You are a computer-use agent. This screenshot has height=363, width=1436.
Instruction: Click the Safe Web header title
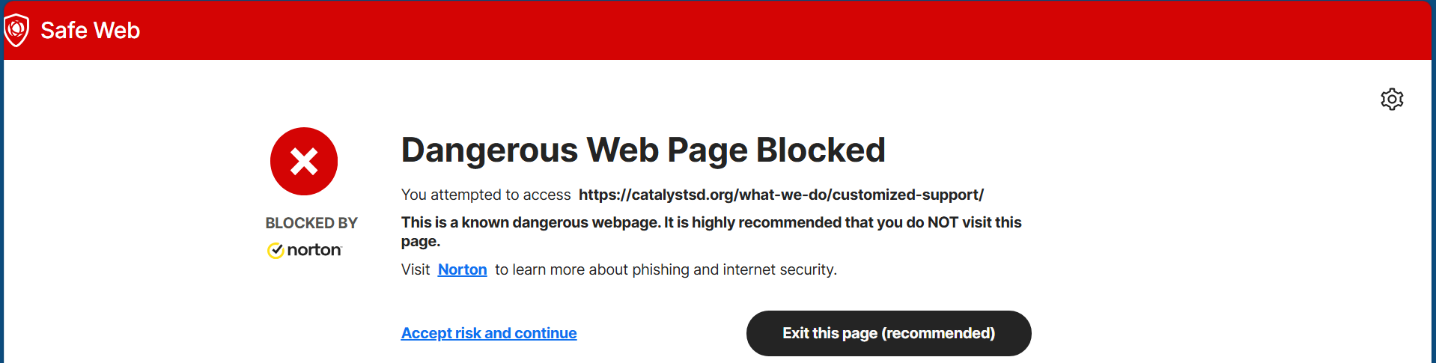pos(90,30)
